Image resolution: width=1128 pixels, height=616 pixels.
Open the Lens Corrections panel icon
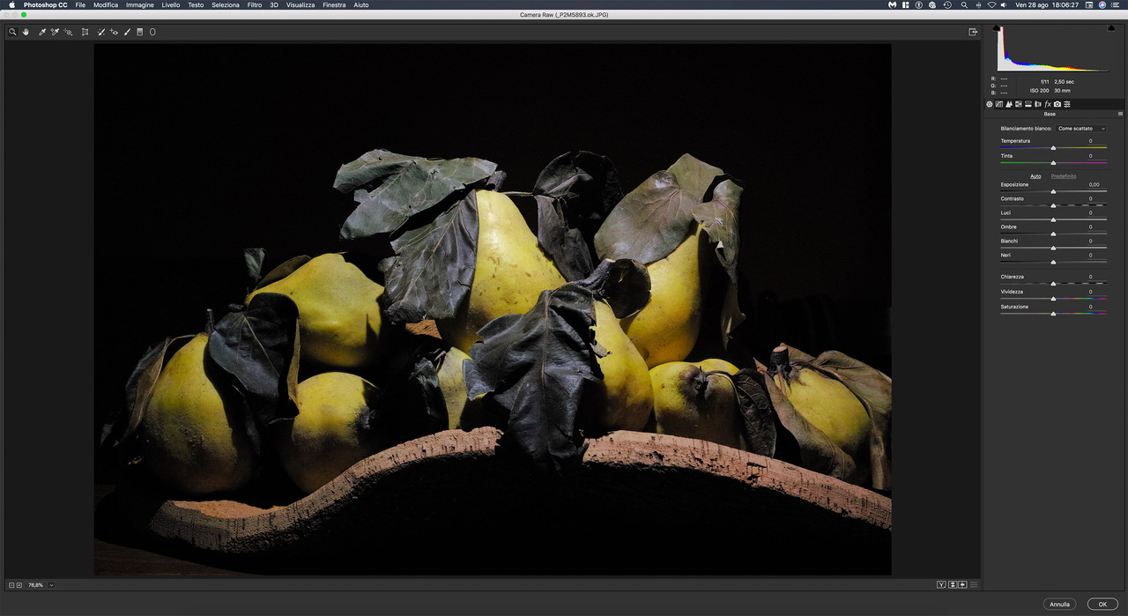1037,104
